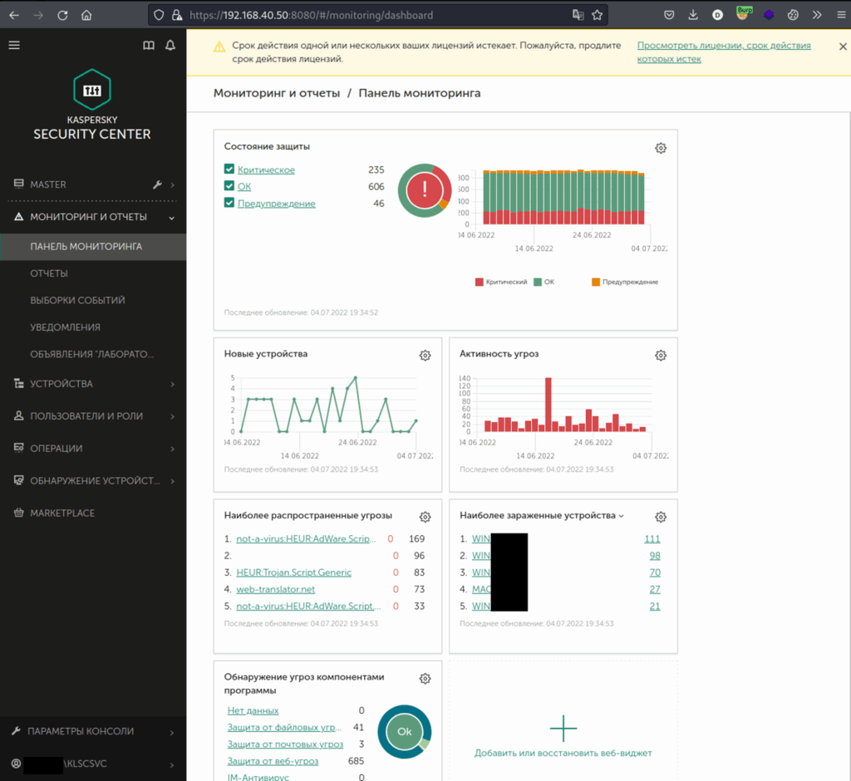Open settings gear for Новые устройства widget
Image resolution: width=851 pixels, height=781 pixels.
[425, 356]
